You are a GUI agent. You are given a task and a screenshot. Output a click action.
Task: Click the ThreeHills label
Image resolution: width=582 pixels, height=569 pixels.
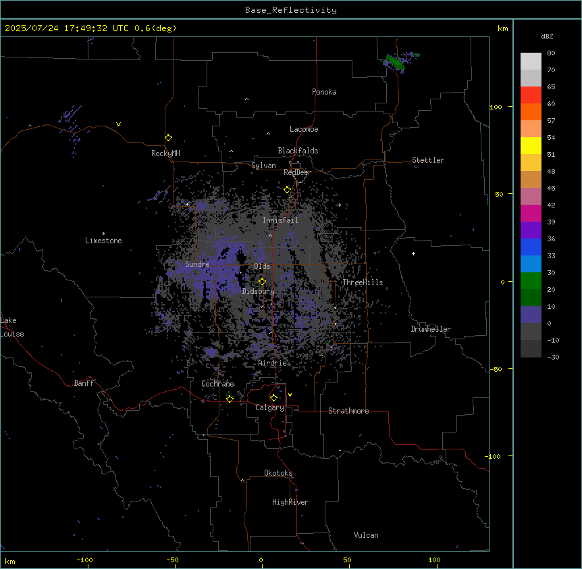point(363,282)
